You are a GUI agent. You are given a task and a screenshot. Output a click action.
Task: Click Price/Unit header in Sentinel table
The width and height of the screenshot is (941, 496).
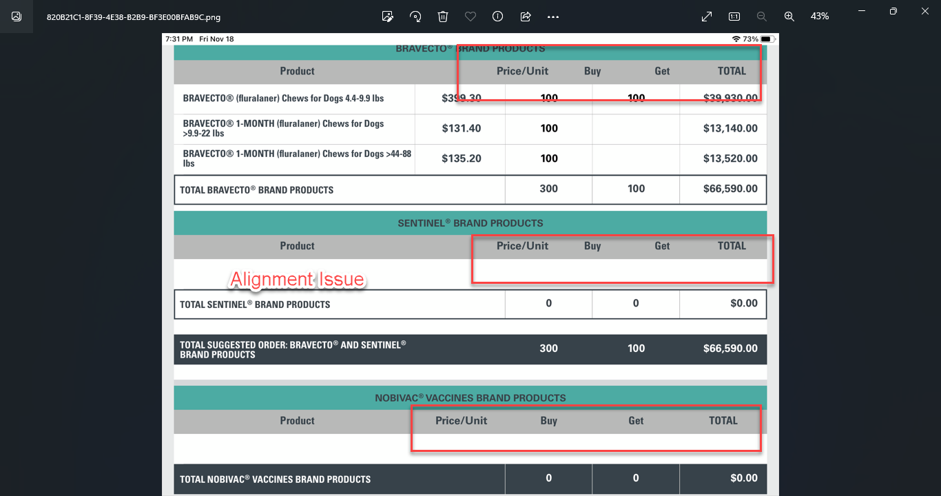click(x=523, y=246)
